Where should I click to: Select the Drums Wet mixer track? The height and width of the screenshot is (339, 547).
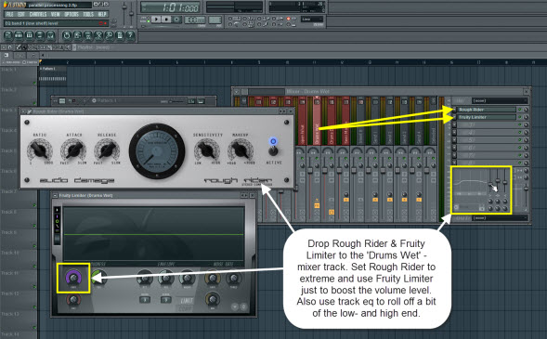(317, 121)
